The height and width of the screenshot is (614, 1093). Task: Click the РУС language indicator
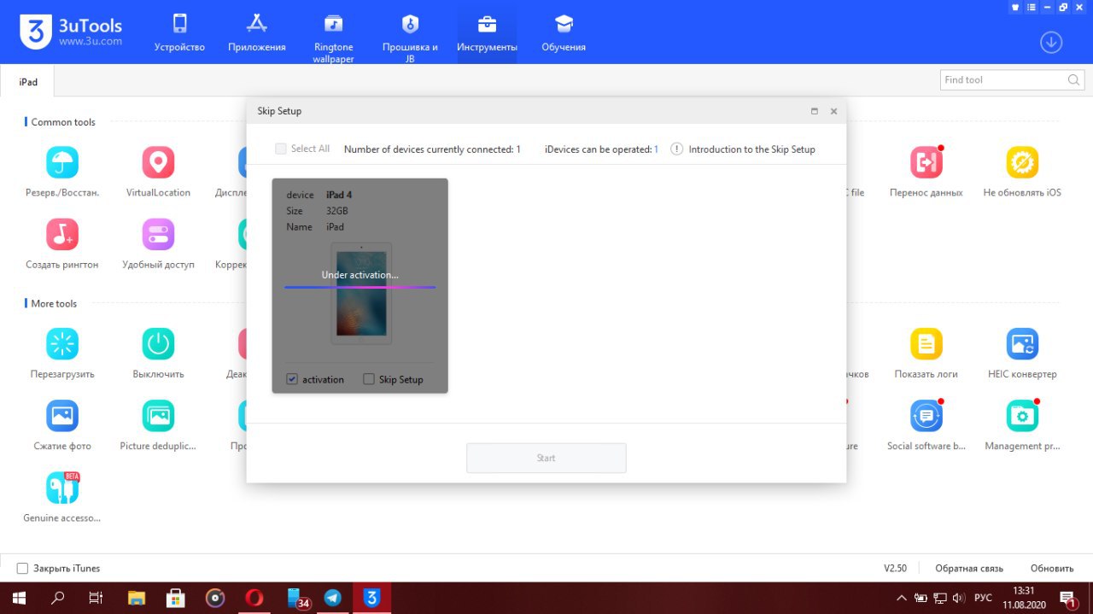point(983,598)
